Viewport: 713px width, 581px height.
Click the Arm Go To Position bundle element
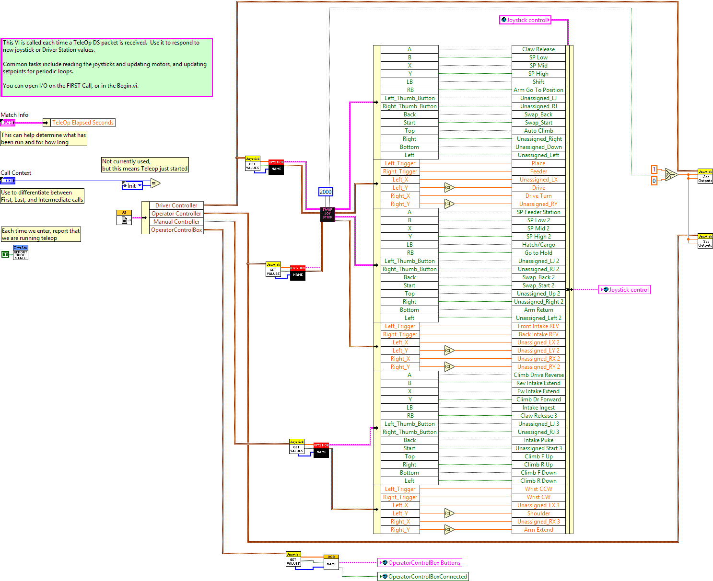[538, 90]
